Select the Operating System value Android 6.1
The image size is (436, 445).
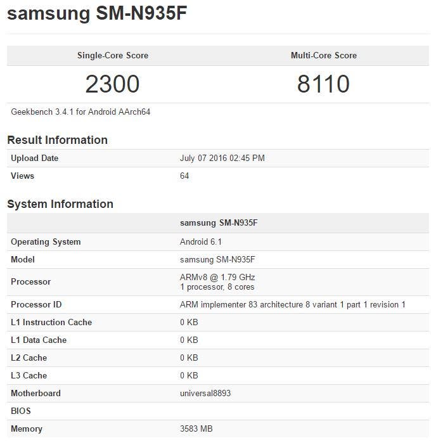(200, 242)
